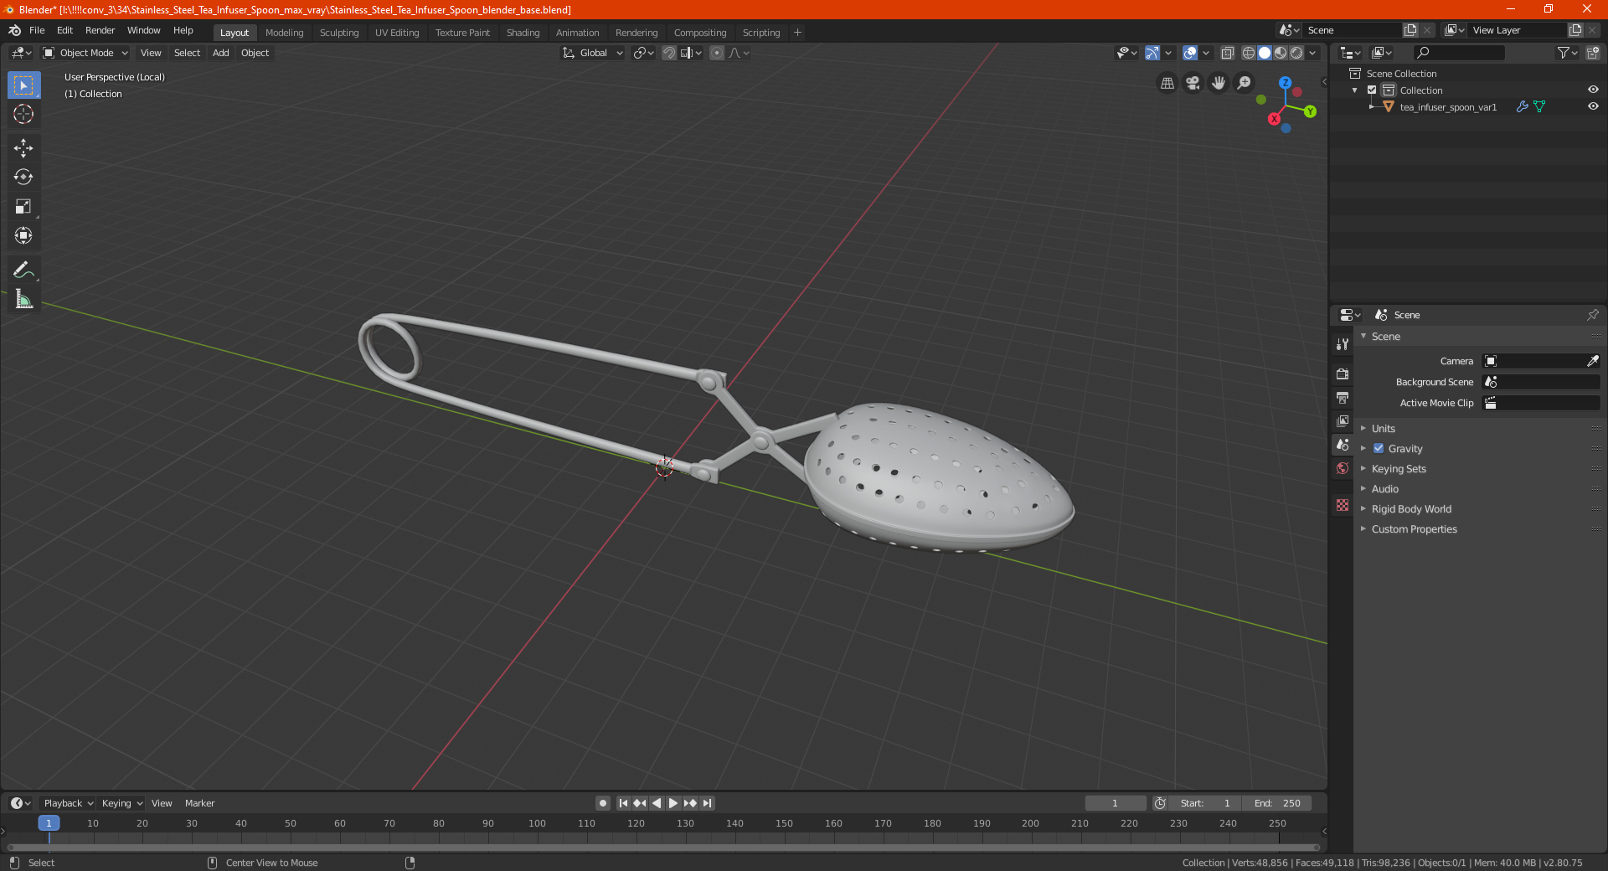Viewport: 1608px width, 871px height.
Task: Open the timeline Playback popover
Action: pyautogui.click(x=68, y=803)
